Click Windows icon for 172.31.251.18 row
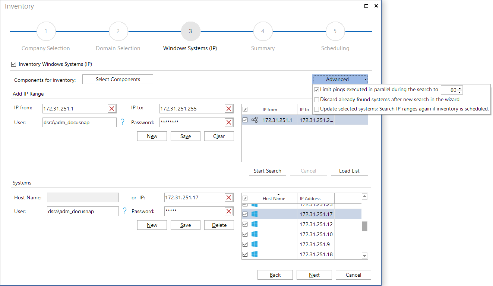This screenshot has height=286, width=493. [x=255, y=254]
